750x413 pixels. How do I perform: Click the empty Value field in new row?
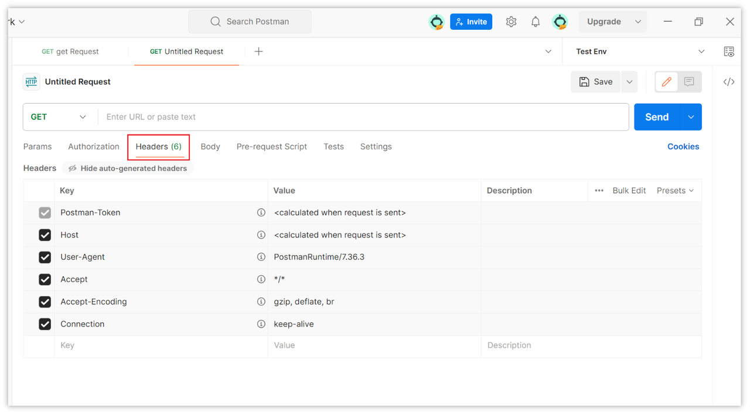(x=375, y=346)
